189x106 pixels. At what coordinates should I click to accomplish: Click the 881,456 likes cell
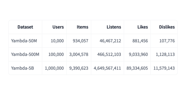pos(140,41)
